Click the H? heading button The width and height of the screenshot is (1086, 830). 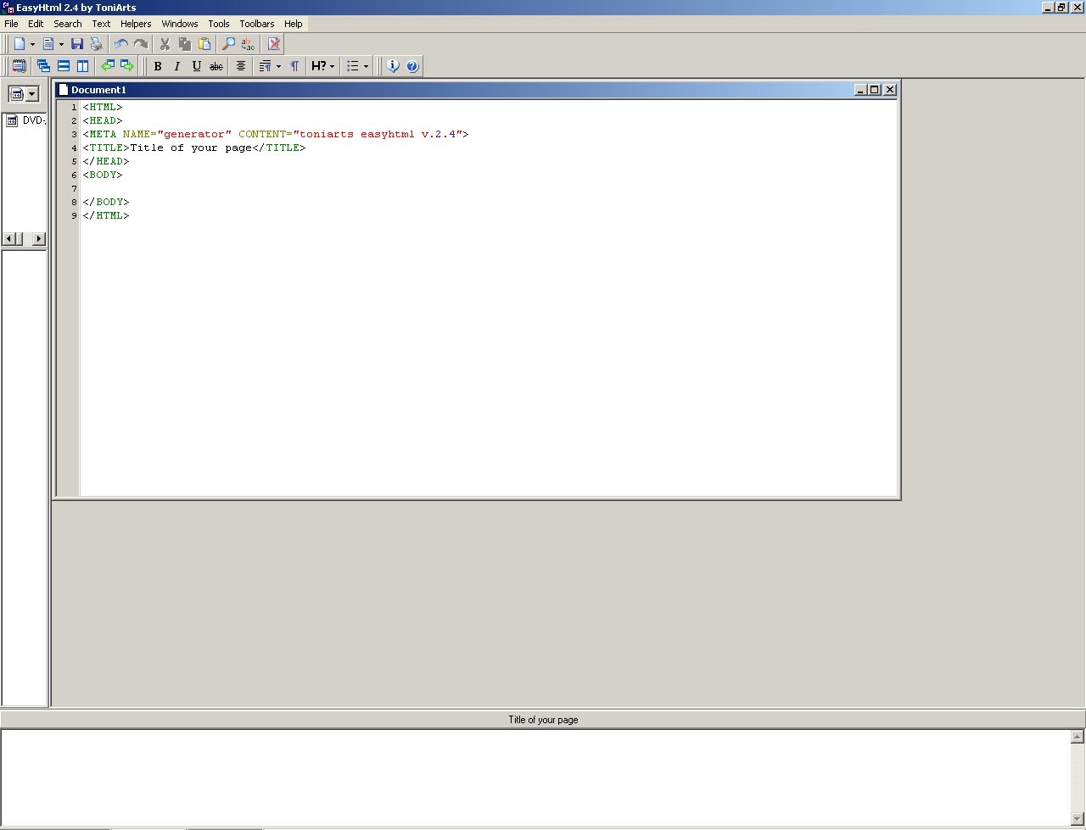pyautogui.click(x=319, y=66)
